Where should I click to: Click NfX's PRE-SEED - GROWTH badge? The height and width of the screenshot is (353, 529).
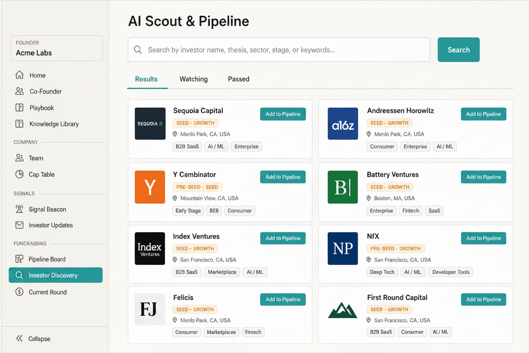395,249
